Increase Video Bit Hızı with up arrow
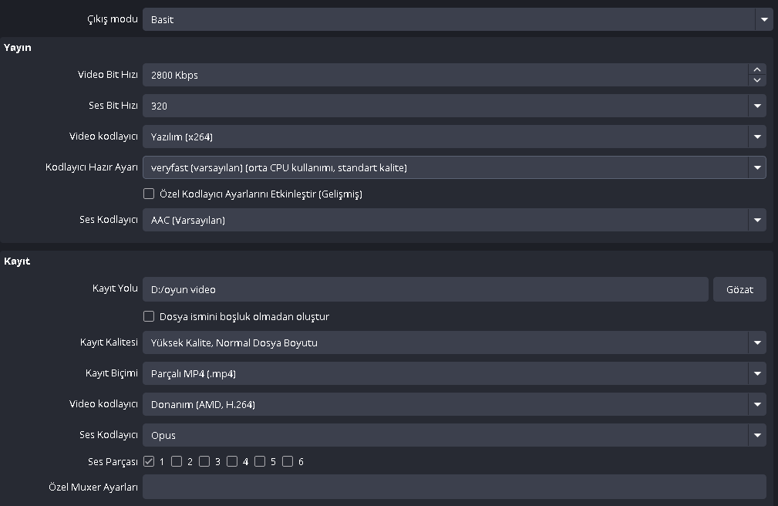 (757, 69)
